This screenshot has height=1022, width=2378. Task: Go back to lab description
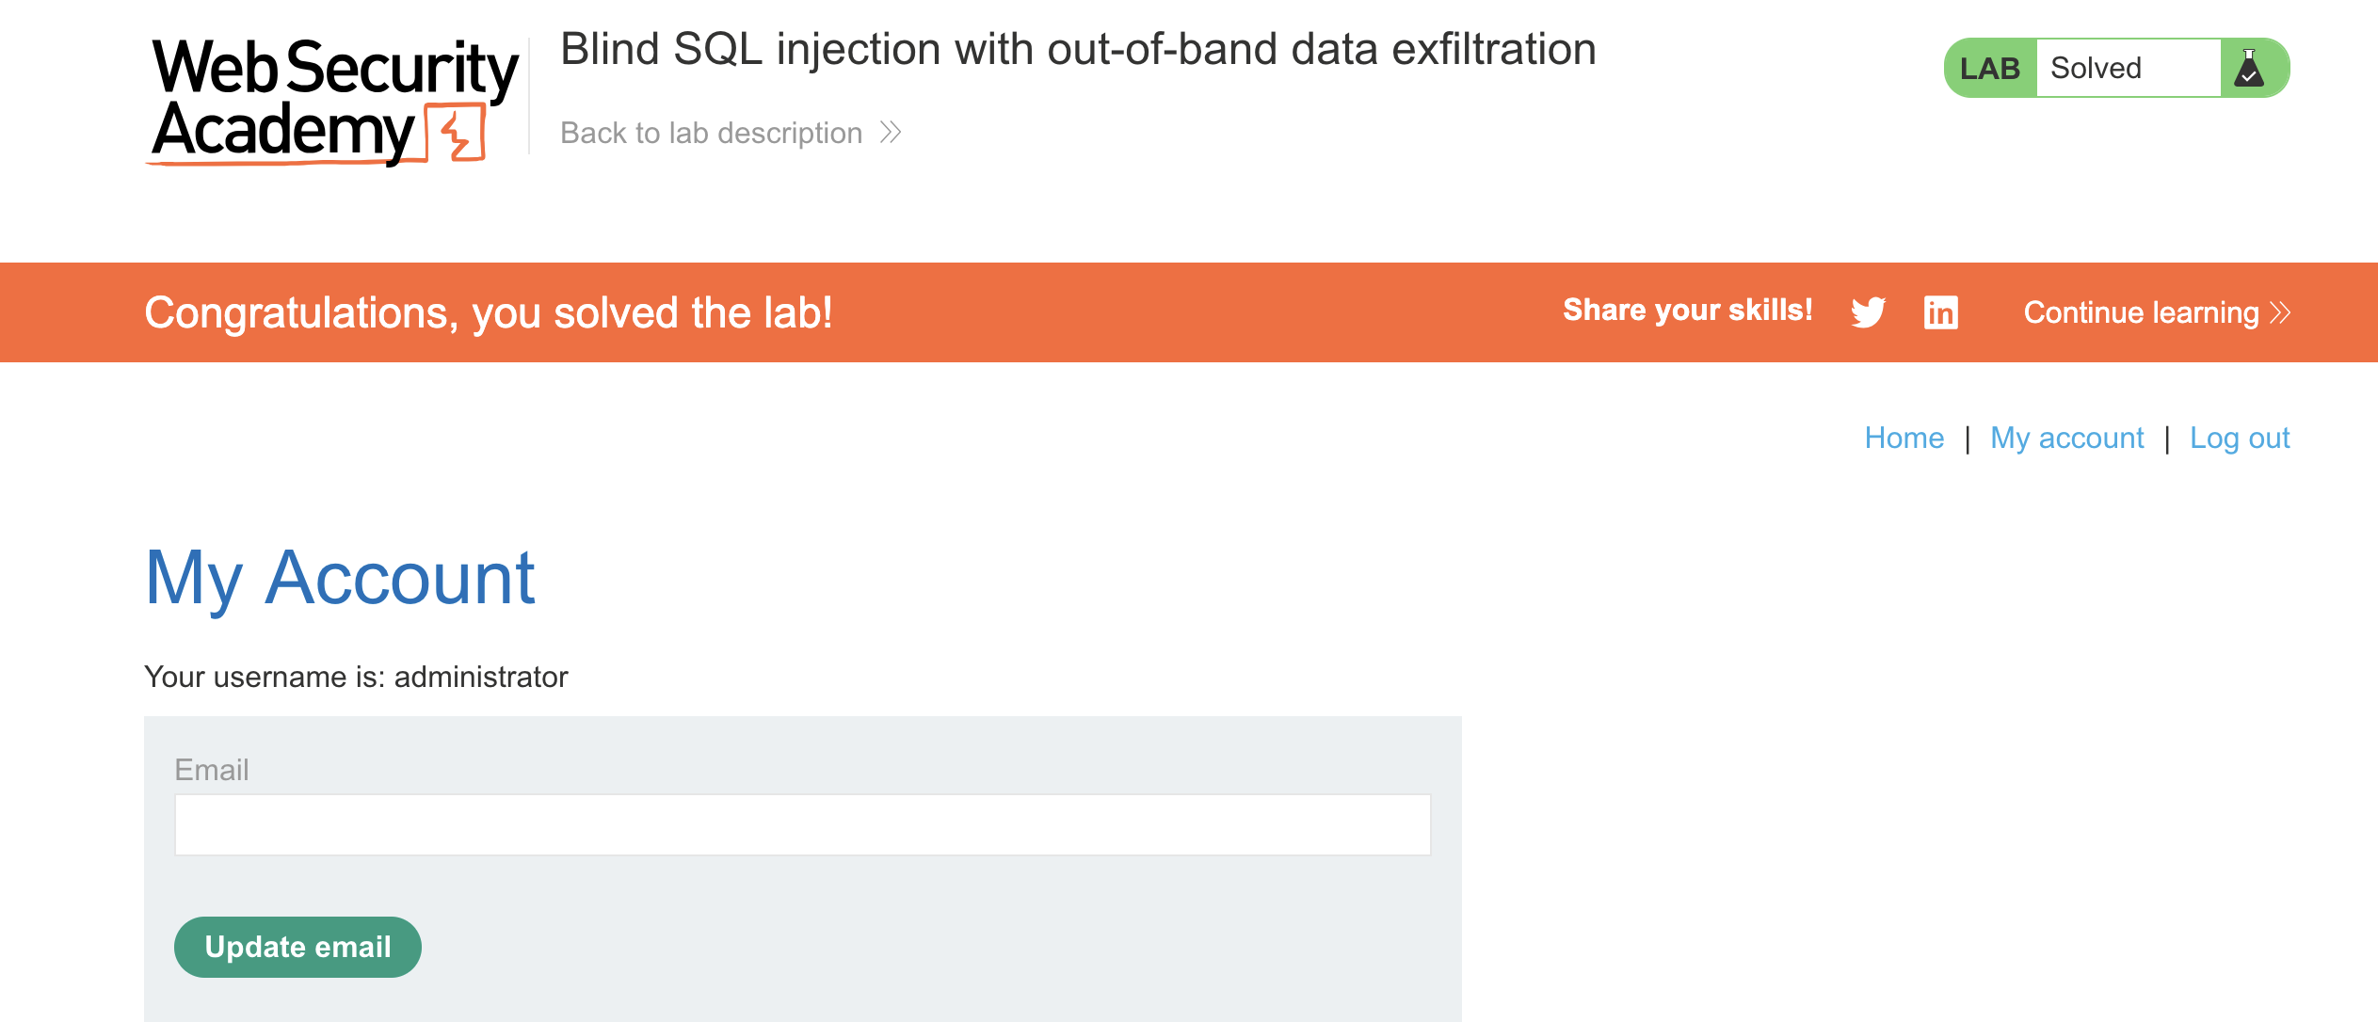click(x=711, y=133)
